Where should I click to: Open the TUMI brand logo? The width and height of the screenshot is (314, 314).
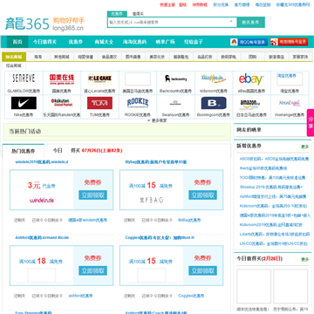pos(99,103)
